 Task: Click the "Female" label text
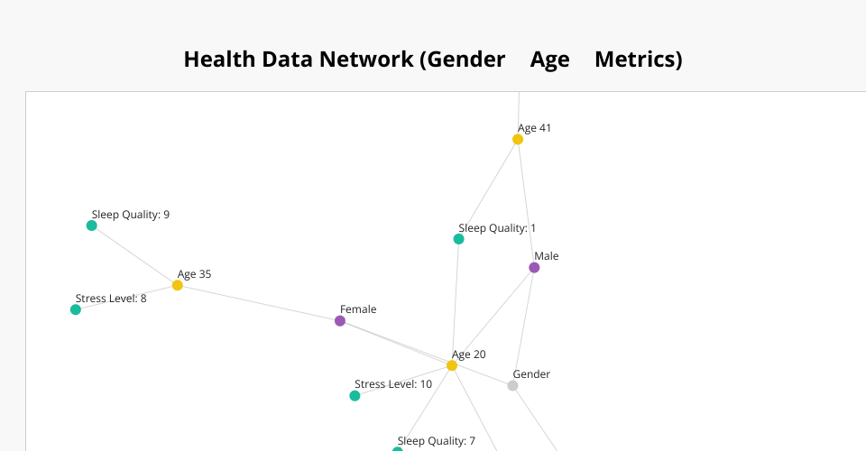358,309
